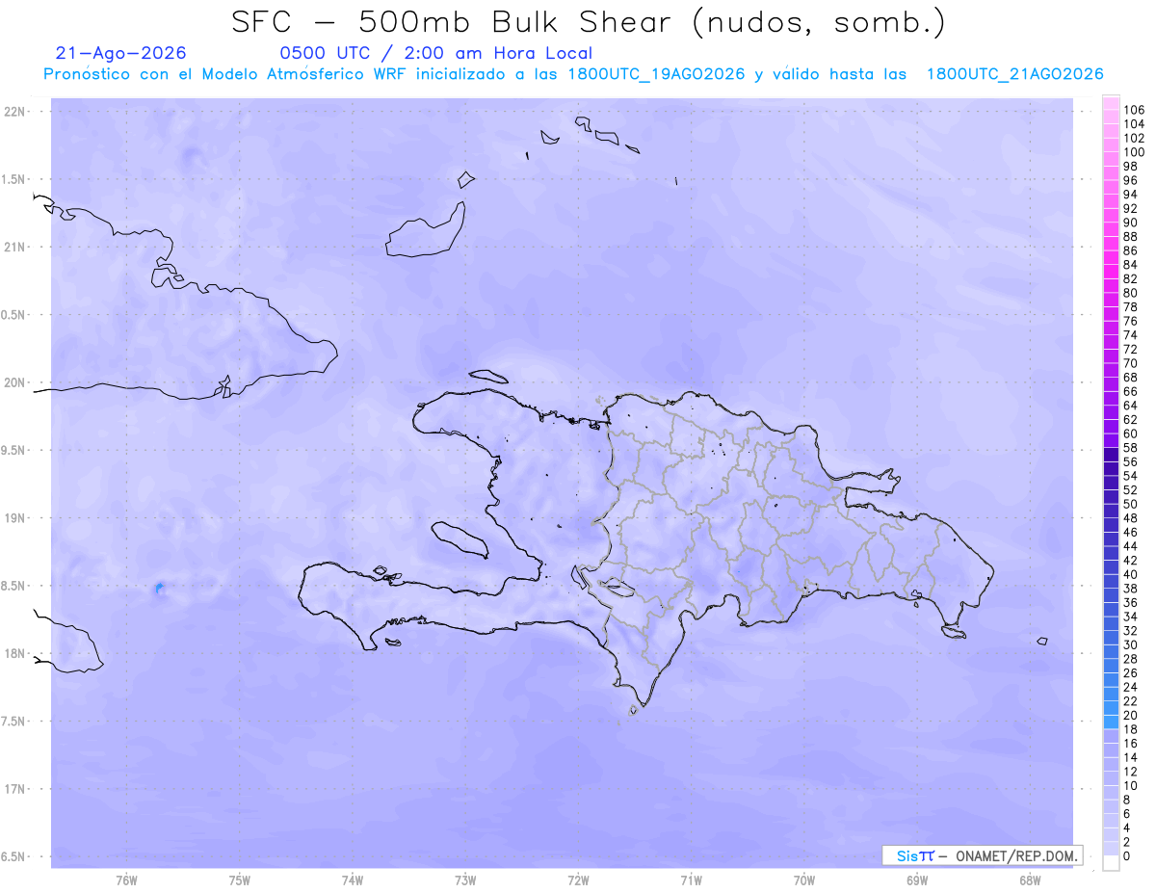This screenshot has width=1156, height=893.
Task: Click the '8.5N' latitude label
Action: (x=14, y=586)
